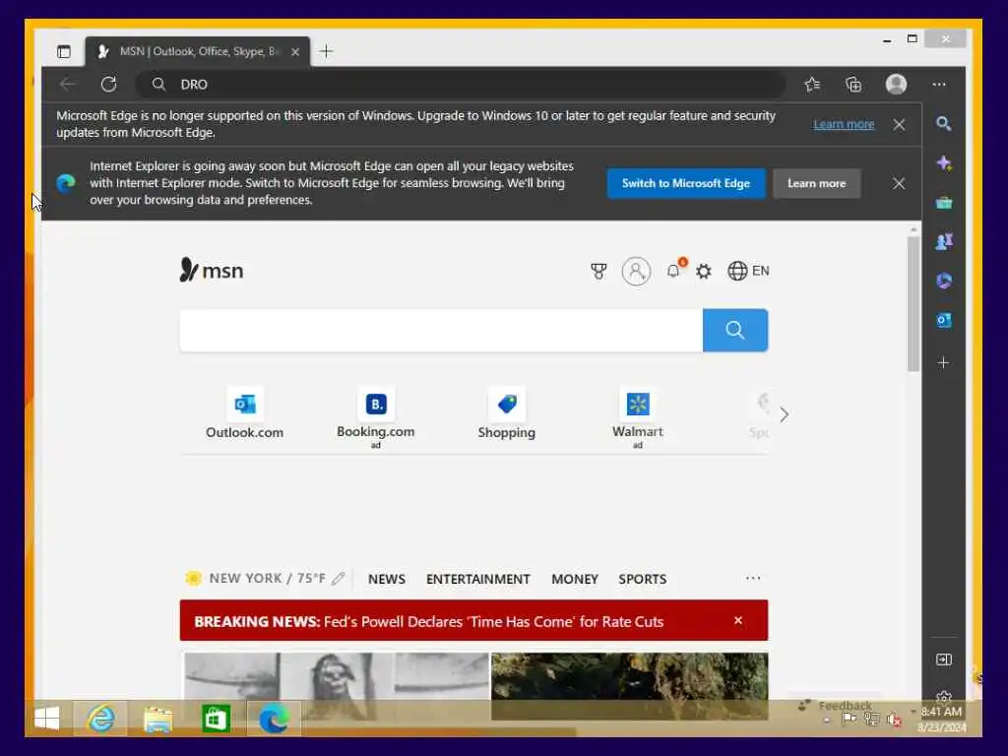Open File Explorer from taskbar
1008x756 pixels.
158,720
